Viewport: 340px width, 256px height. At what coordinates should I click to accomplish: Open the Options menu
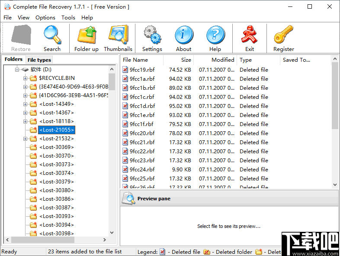tap(45, 18)
